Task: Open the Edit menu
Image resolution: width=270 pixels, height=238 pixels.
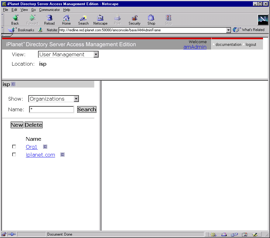Action: tap(14, 10)
